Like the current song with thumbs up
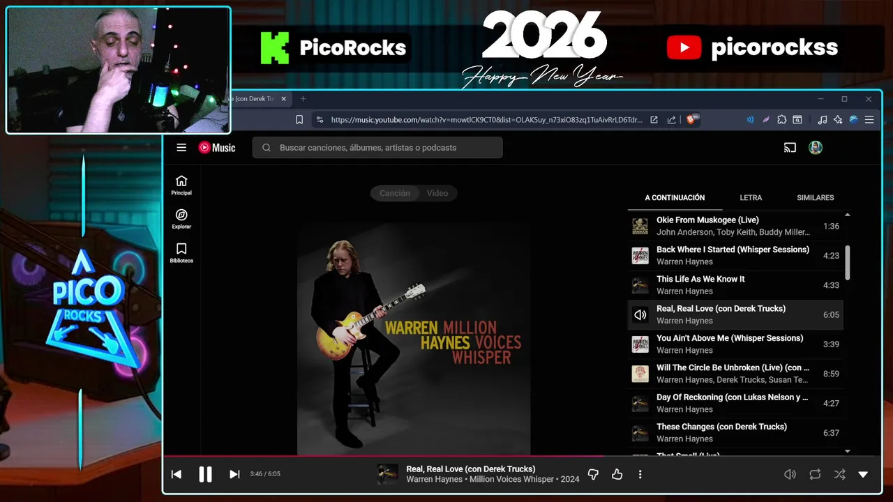 point(617,474)
